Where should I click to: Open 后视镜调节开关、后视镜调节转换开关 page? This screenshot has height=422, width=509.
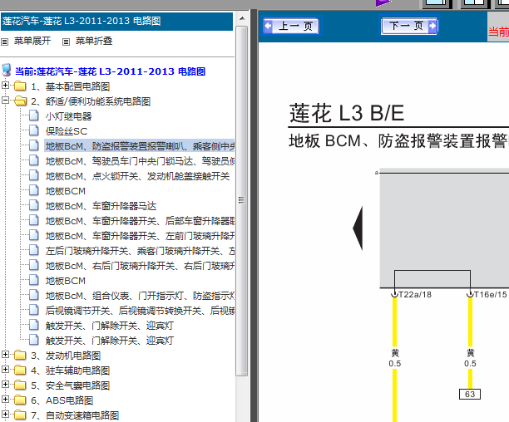(x=140, y=310)
